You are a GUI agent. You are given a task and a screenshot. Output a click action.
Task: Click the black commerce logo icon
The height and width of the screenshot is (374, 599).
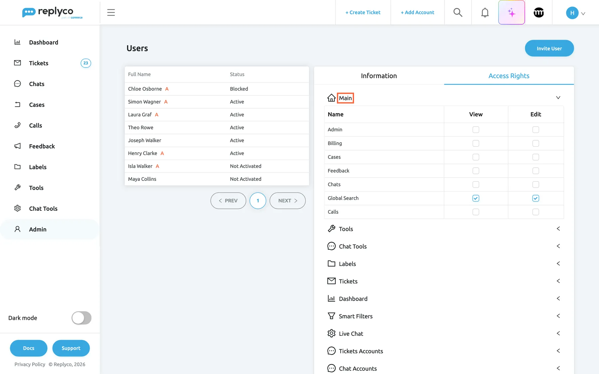point(538,12)
